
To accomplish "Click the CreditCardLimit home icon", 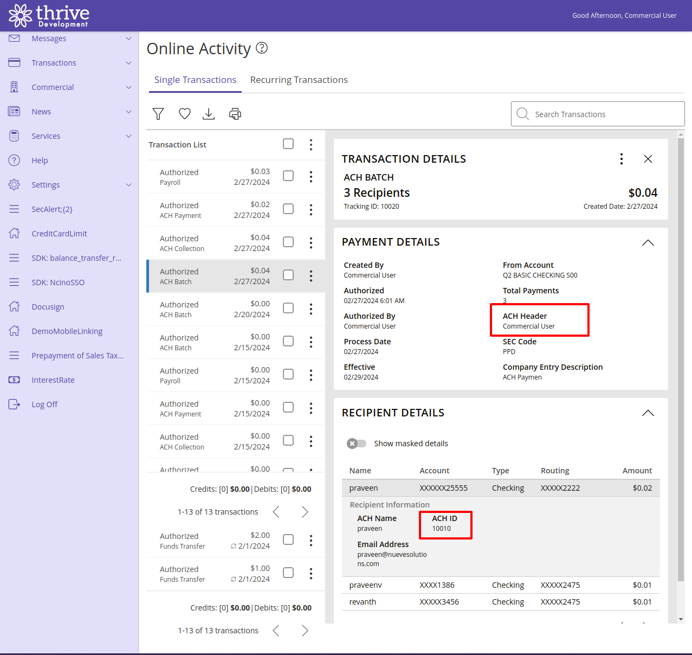I will (14, 233).
